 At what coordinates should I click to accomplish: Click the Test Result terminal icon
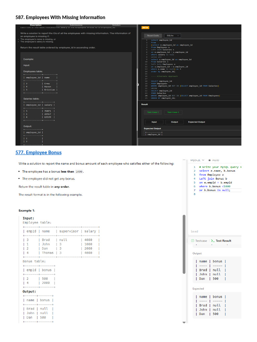pyautogui.click(x=213, y=241)
